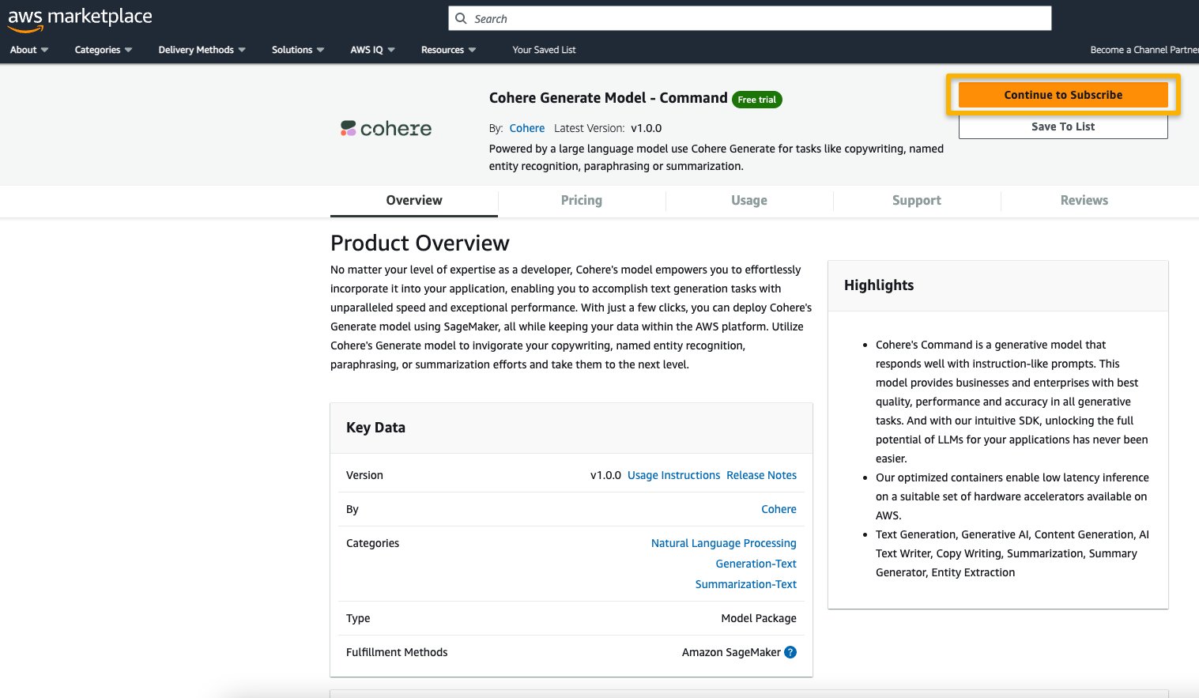Click the Product Overview heading
The image size is (1199, 698).
click(x=420, y=243)
